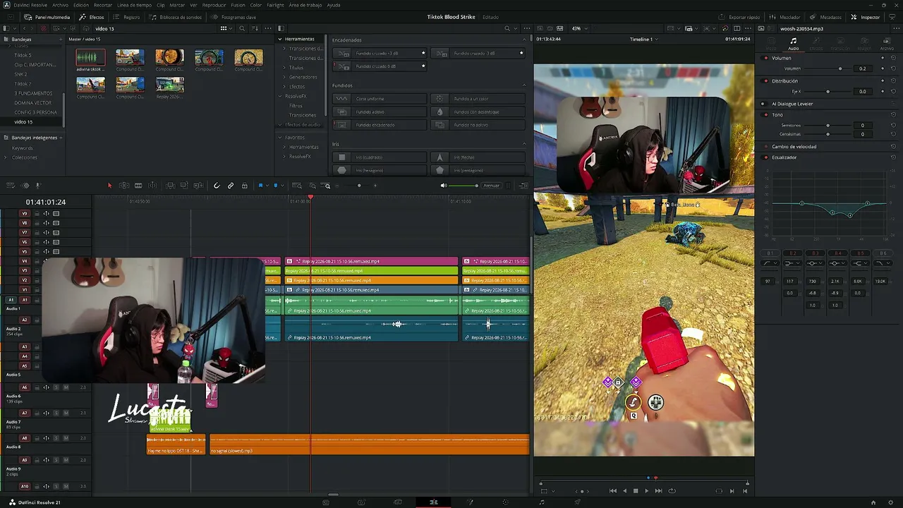Open the Fusion menu
Screen dimensions: 903x508
238,5
